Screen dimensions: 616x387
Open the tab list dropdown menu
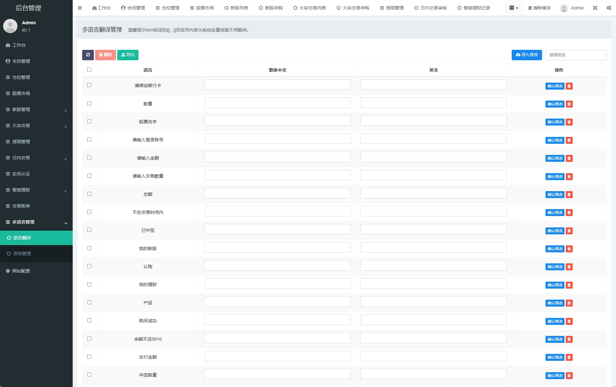tap(514, 8)
